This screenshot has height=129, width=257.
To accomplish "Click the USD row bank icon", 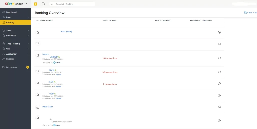I will click(x=38, y=95).
